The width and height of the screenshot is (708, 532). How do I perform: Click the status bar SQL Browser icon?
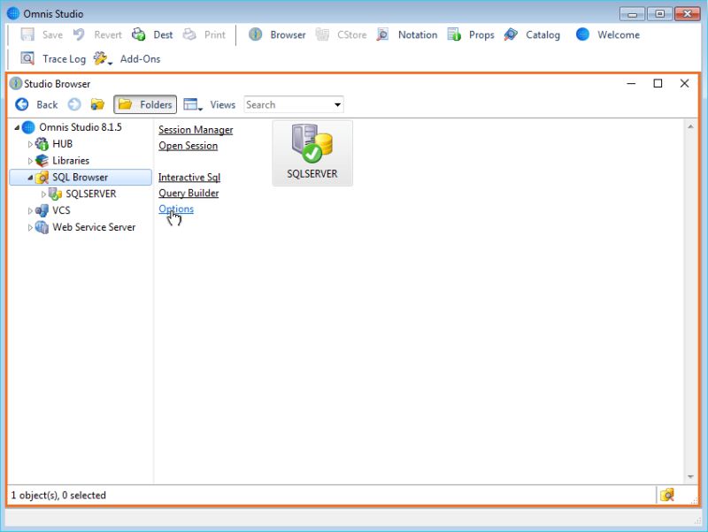[667, 495]
